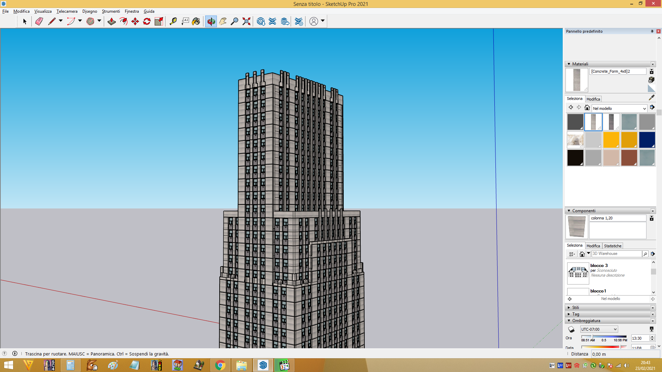The image size is (662, 372).
Task: Select the Push/Pull tool
Action: 111,21
